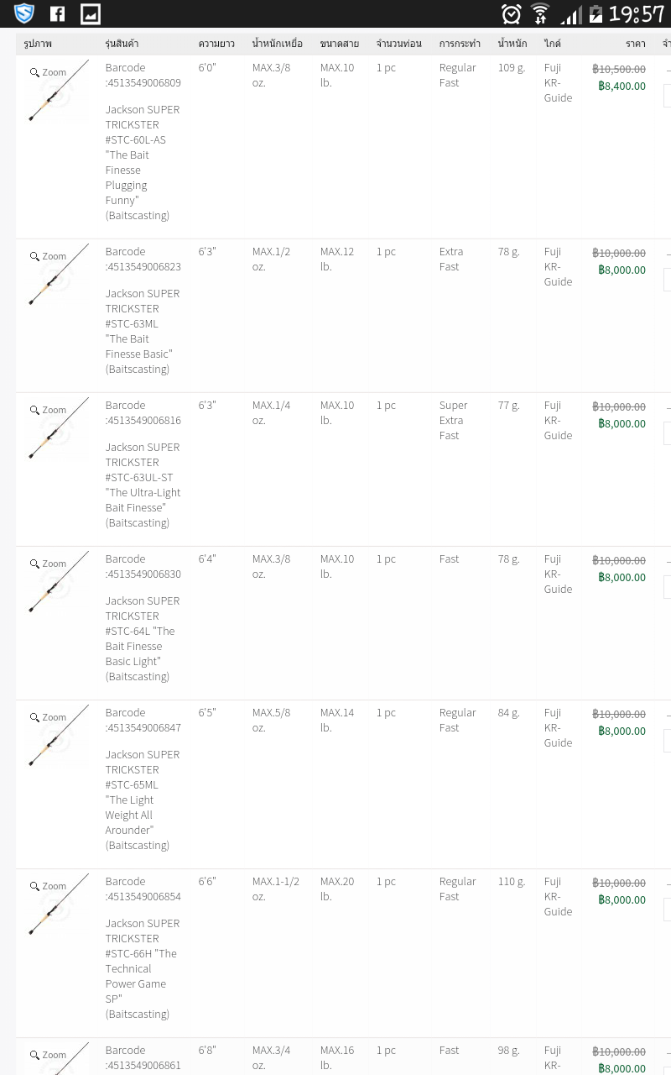This screenshot has width=671, height=1075.
Task: Open Facebook notification icon in status bar
Action: tap(57, 13)
